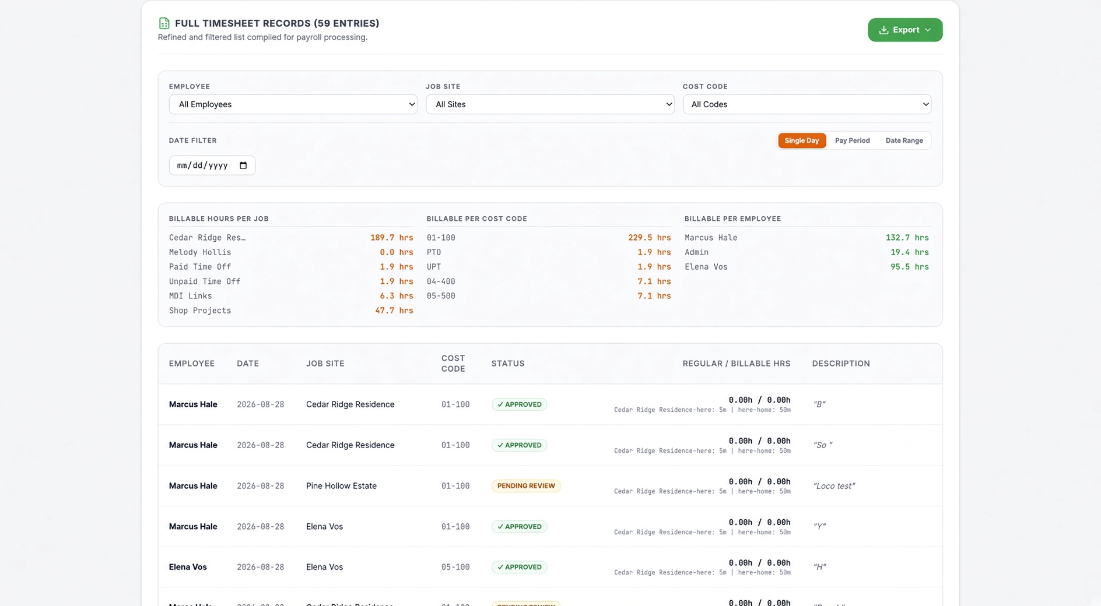
Task: Click the Description column header
Action: pyautogui.click(x=841, y=364)
